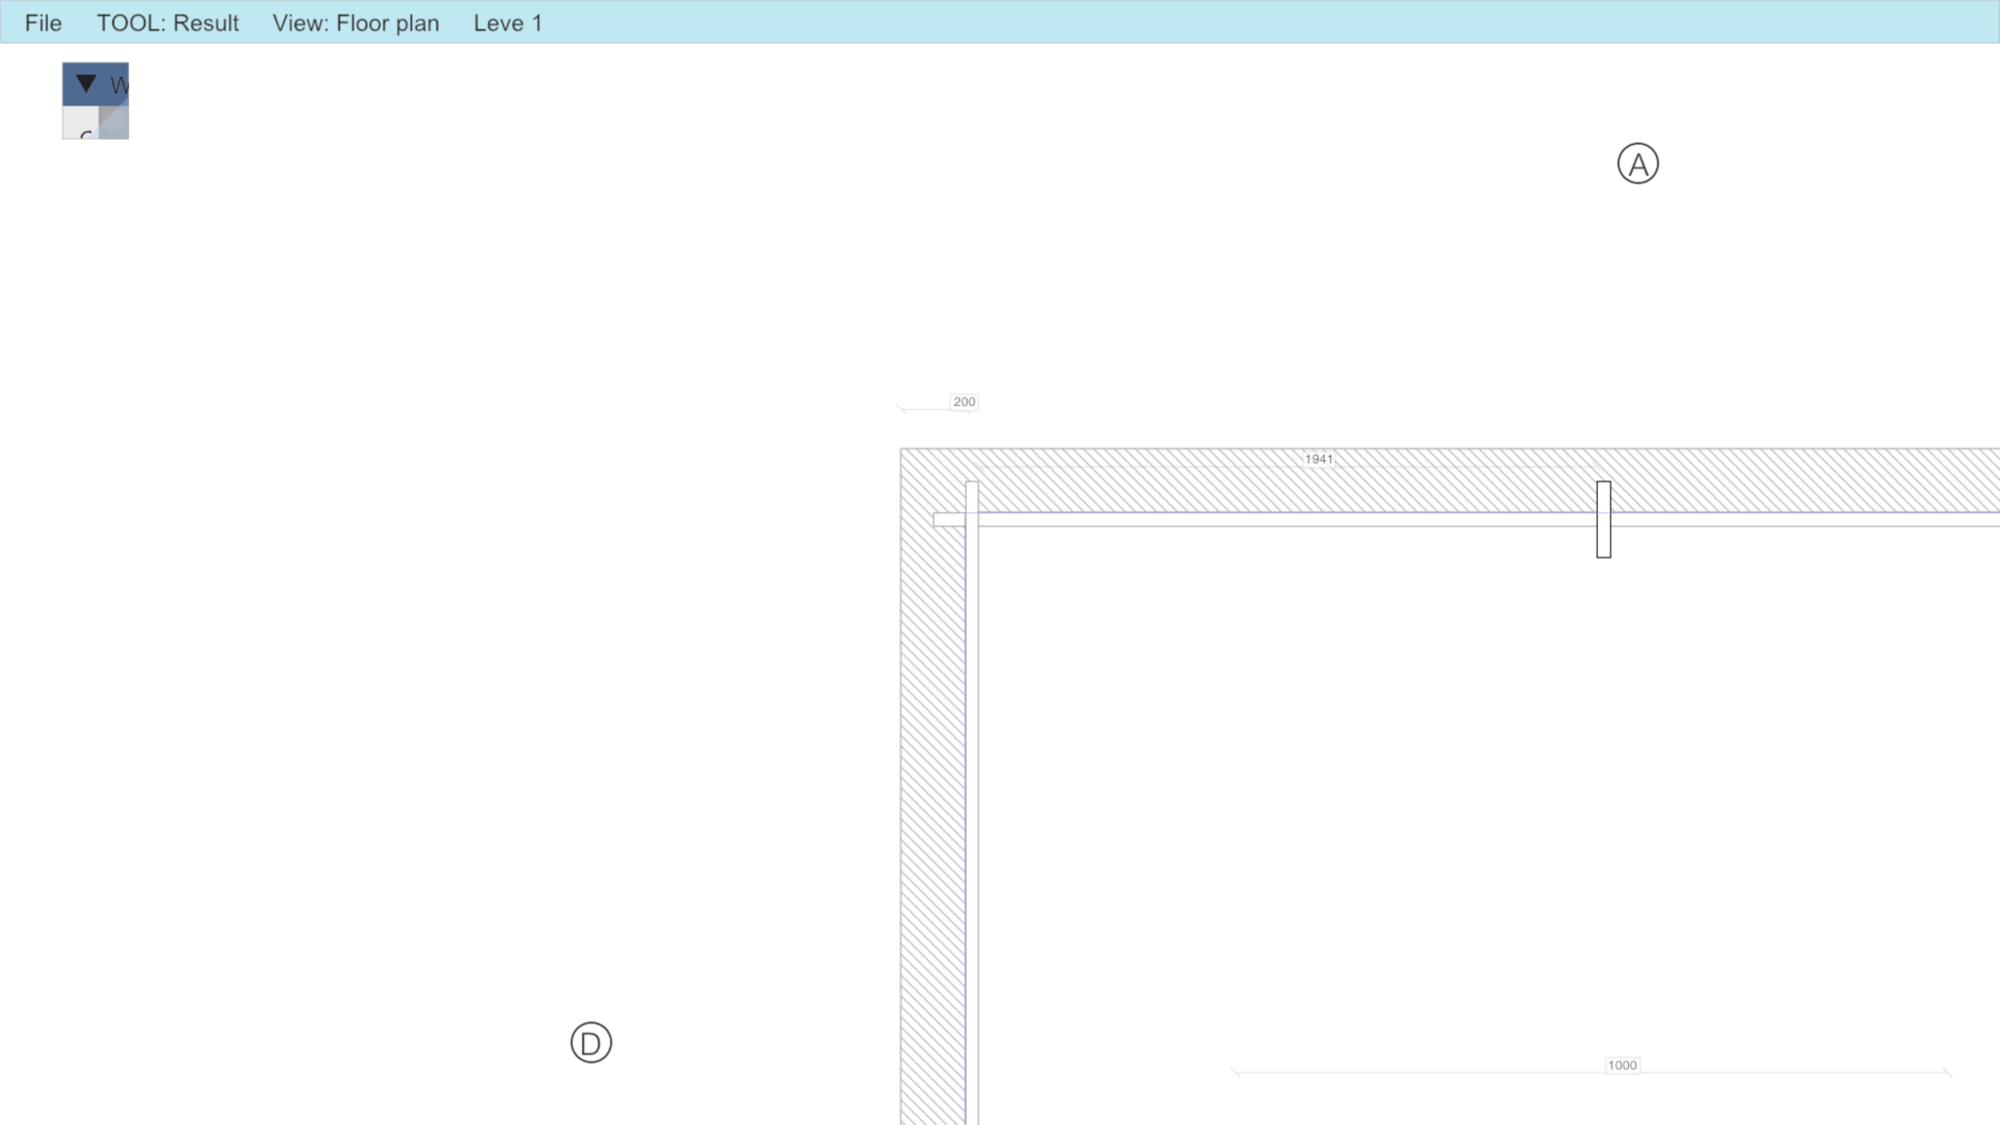Click the blue W panel header
The image size is (2000, 1125).
pyautogui.click(x=117, y=85)
